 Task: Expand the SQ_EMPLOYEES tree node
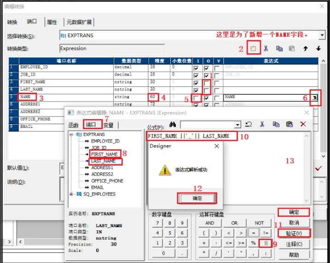click(71, 194)
